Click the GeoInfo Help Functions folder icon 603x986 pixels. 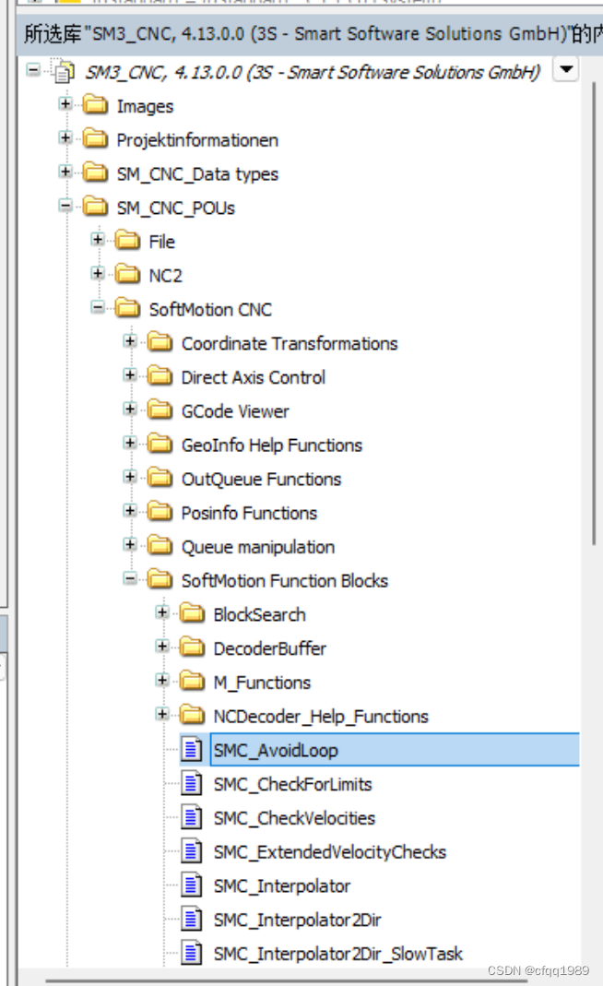click(x=160, y=444)
